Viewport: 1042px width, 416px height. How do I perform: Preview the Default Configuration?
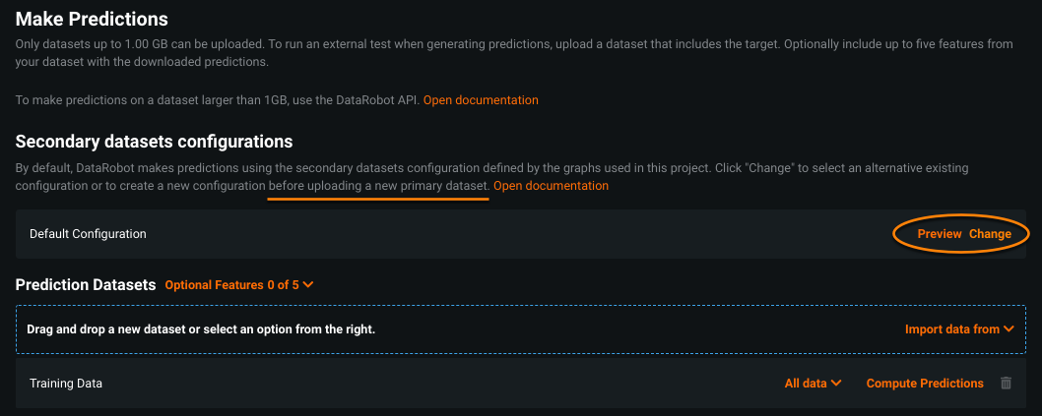(939, 234)
